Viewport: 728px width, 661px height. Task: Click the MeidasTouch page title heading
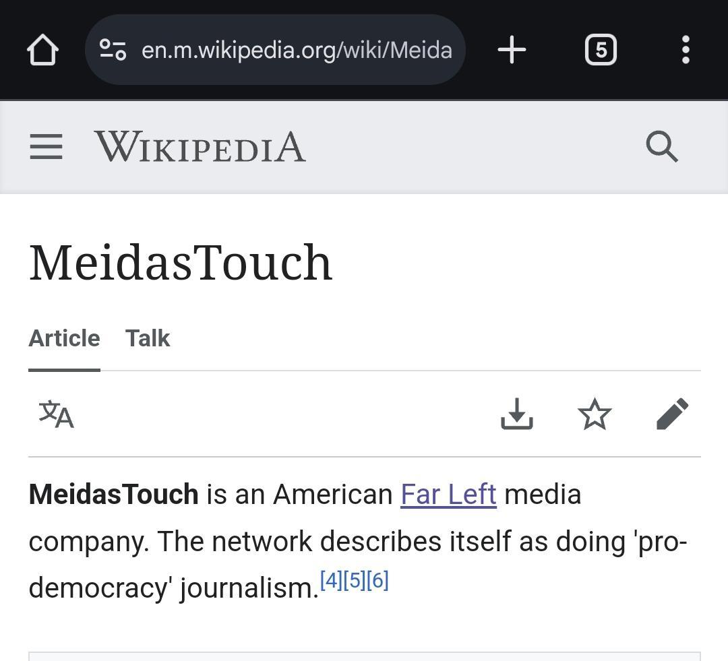pyautogui.click(x=181, y=263)
